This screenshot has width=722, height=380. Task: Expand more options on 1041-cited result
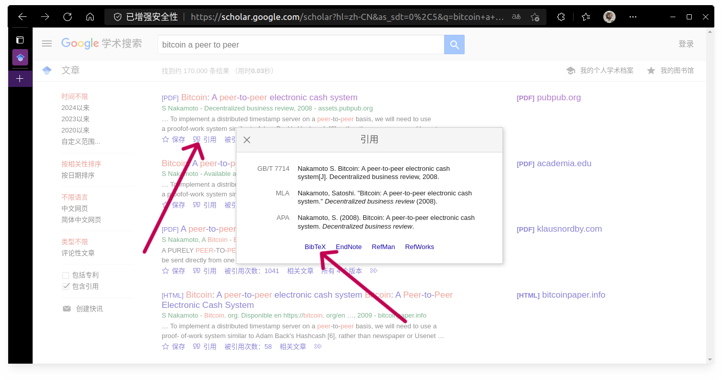(374, 271)
